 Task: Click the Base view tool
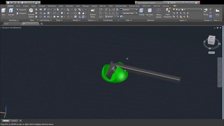pyautogui.click(x=217, y=12)
